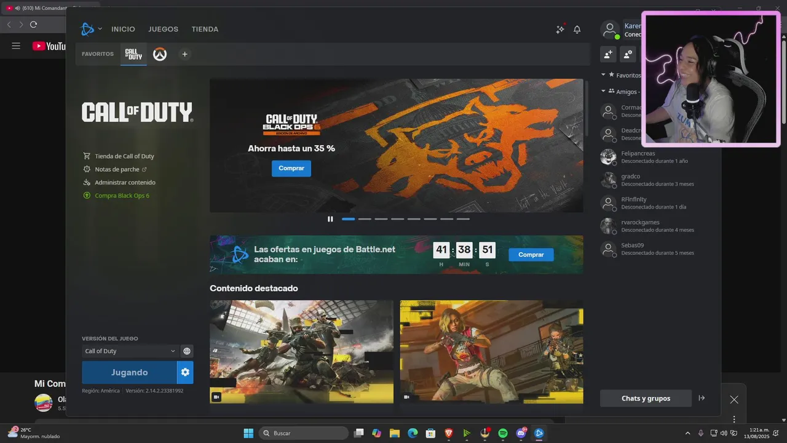Viewport: 787px width, 443px height.
Task: Select the Call of Duty favorites tab
Action: (133, 54)
